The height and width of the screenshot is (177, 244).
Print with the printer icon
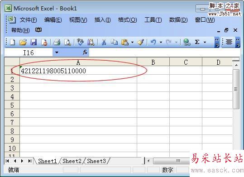click(x=57, y=42)
